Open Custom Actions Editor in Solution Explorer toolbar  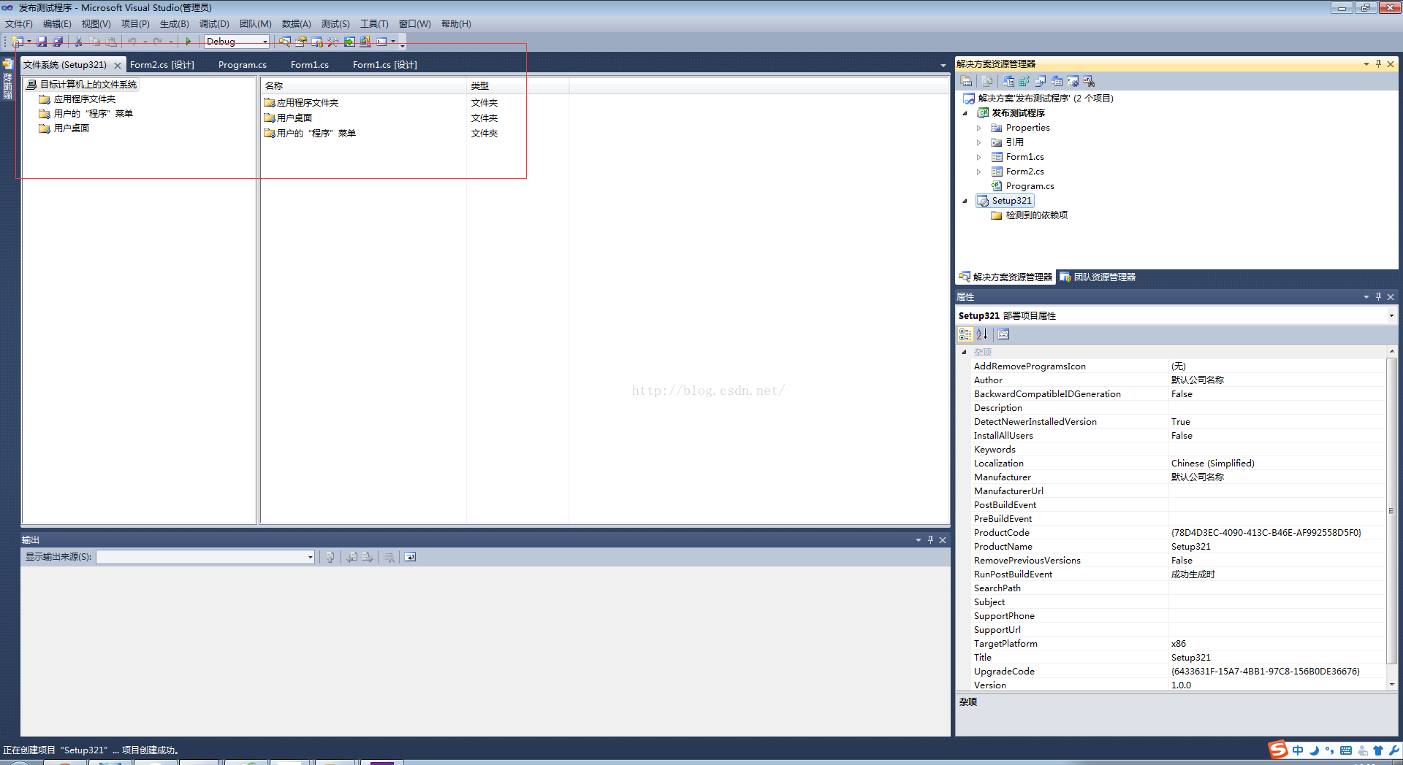pos(1073,81)
